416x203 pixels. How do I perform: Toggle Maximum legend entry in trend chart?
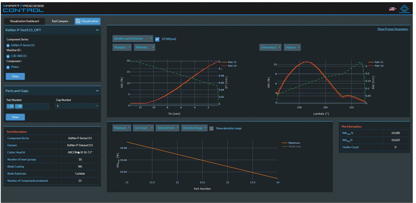click(x=291, y=143)
